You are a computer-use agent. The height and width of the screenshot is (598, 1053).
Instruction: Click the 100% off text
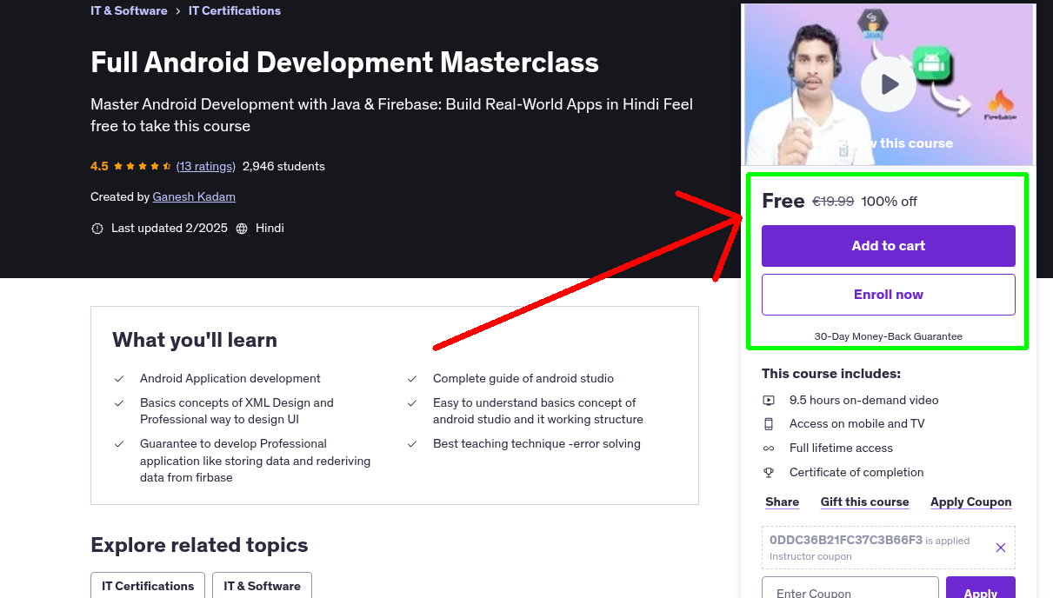pos(889,202)
